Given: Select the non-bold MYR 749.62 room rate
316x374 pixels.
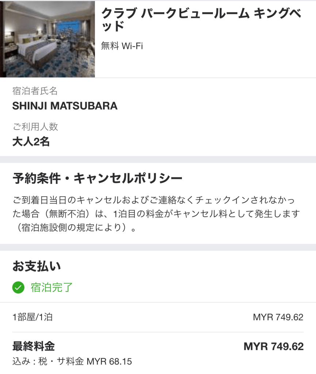Looking at the screenshot, I should coord(278,317).
